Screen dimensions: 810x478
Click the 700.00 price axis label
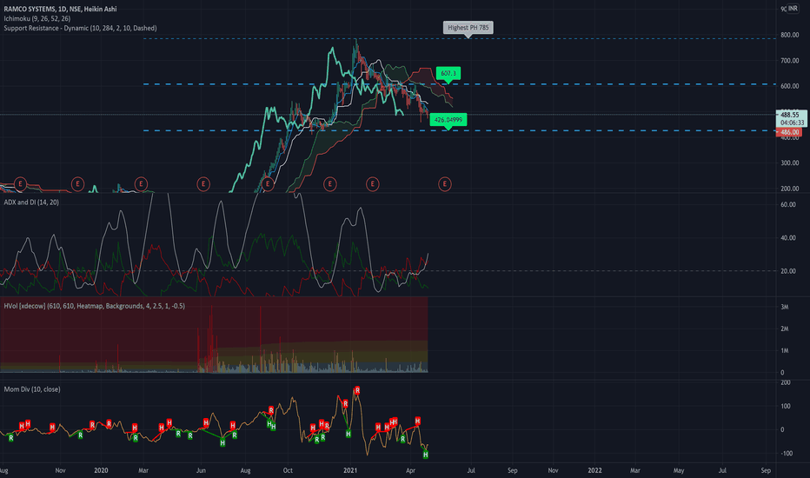(790, 61)
